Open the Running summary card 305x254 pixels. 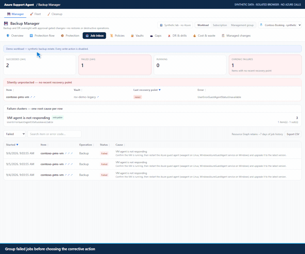(190, 65)
